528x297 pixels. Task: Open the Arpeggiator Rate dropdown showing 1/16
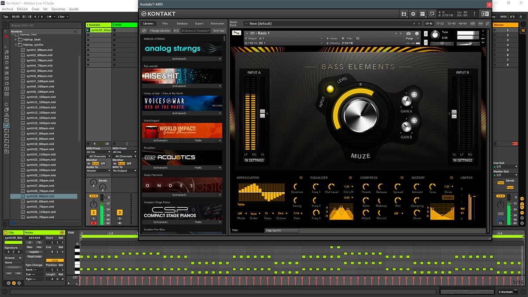pyautogui.click(x=297, y=213)
